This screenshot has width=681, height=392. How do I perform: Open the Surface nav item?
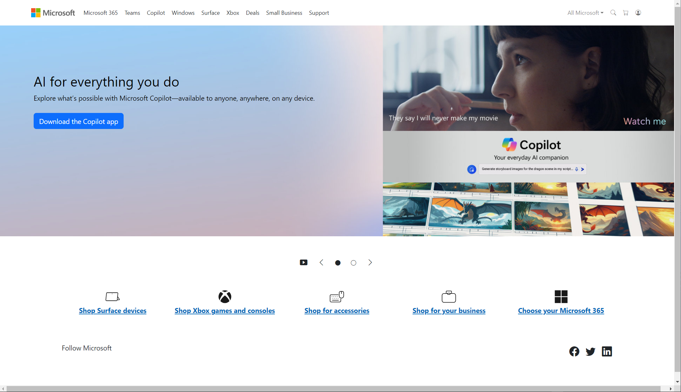pyautogui.click(x=210, y=13)
